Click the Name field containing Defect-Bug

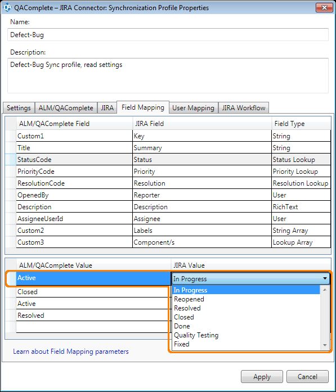point(168,35)
